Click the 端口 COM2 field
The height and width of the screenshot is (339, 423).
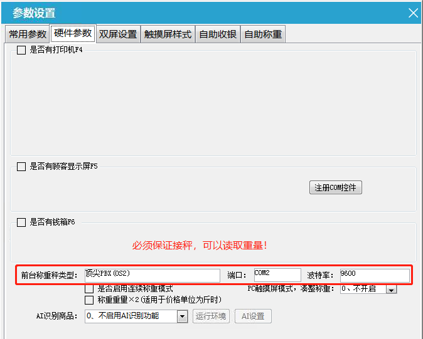click(x=277, y=275)
